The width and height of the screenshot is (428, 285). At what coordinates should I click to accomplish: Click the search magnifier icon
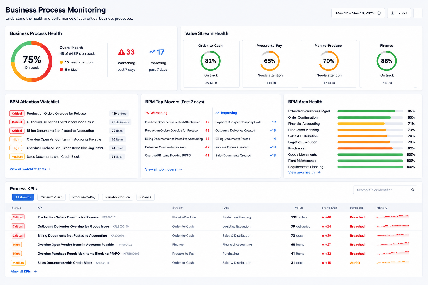pyautogui.click(x=413, y=190)
